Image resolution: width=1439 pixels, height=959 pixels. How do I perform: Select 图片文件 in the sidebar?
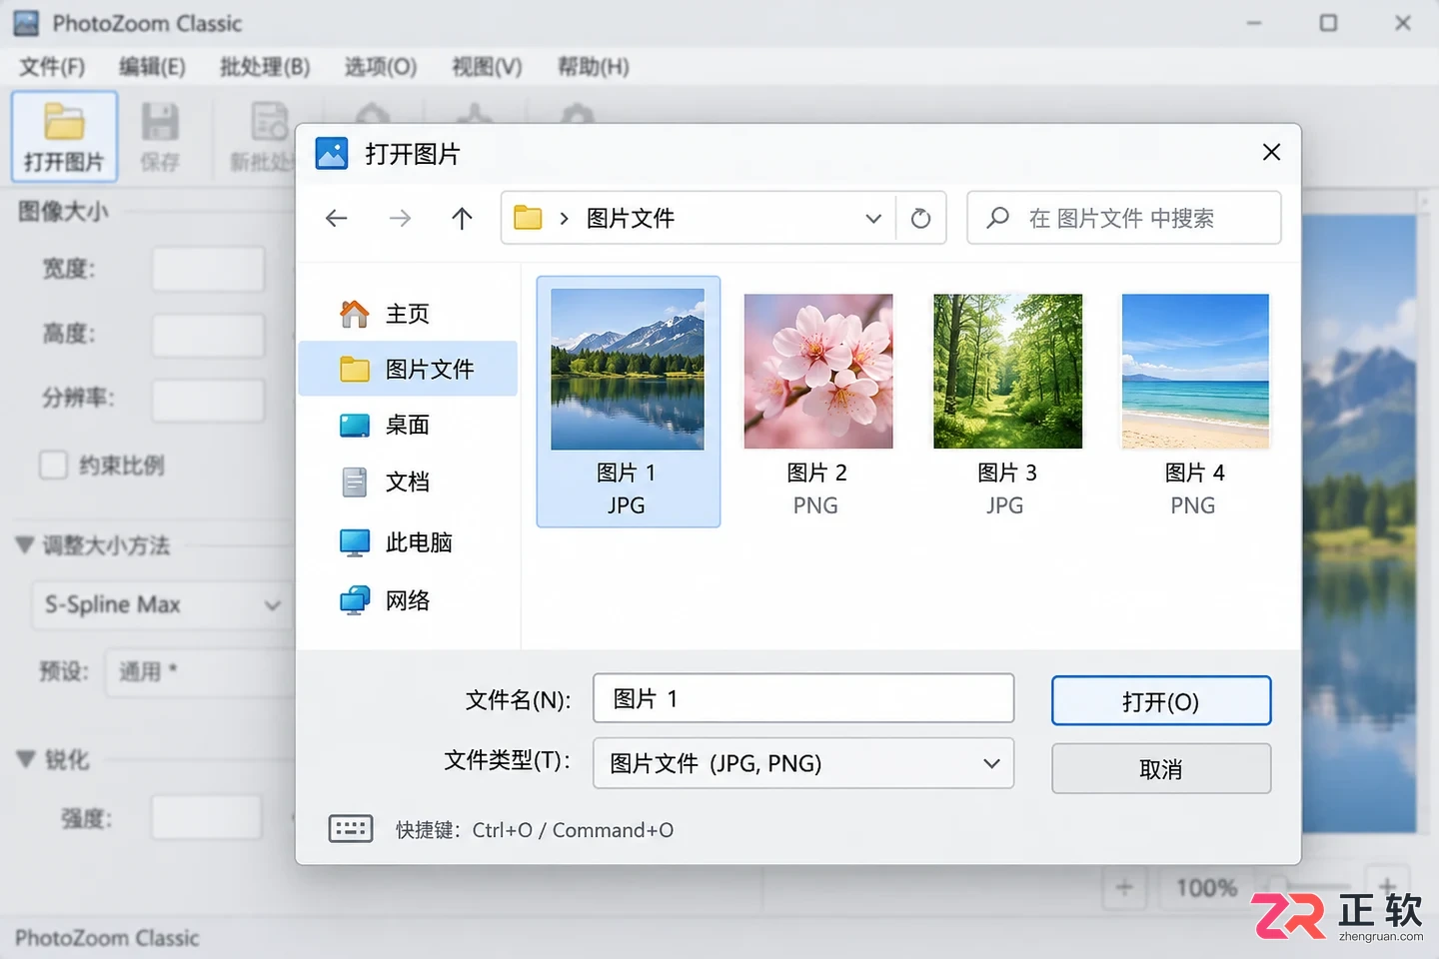(x=408, y=369)
